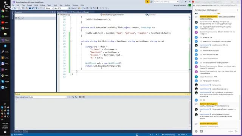Open the Debug menu
The width and height of the screenshot is (242, 136).
coord(43,5)
